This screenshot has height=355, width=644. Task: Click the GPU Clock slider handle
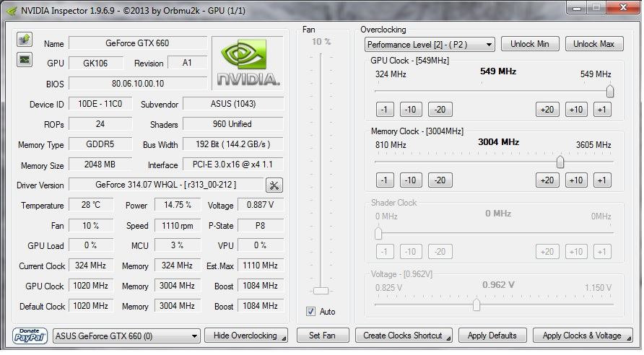[610, 91]
